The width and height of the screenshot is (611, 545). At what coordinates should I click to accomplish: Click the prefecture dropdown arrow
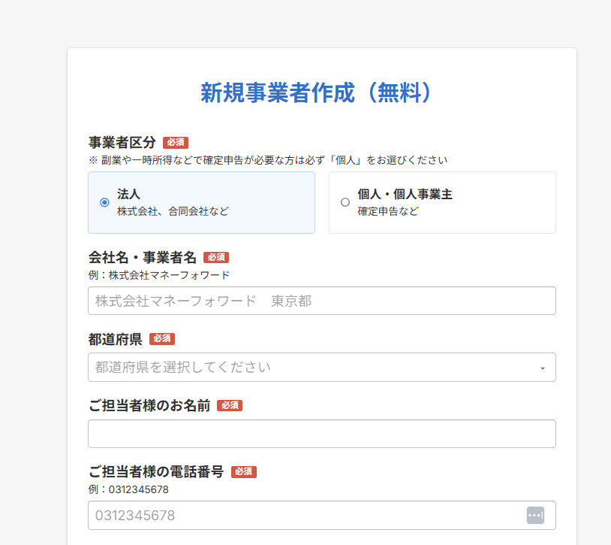pos(543,368)
